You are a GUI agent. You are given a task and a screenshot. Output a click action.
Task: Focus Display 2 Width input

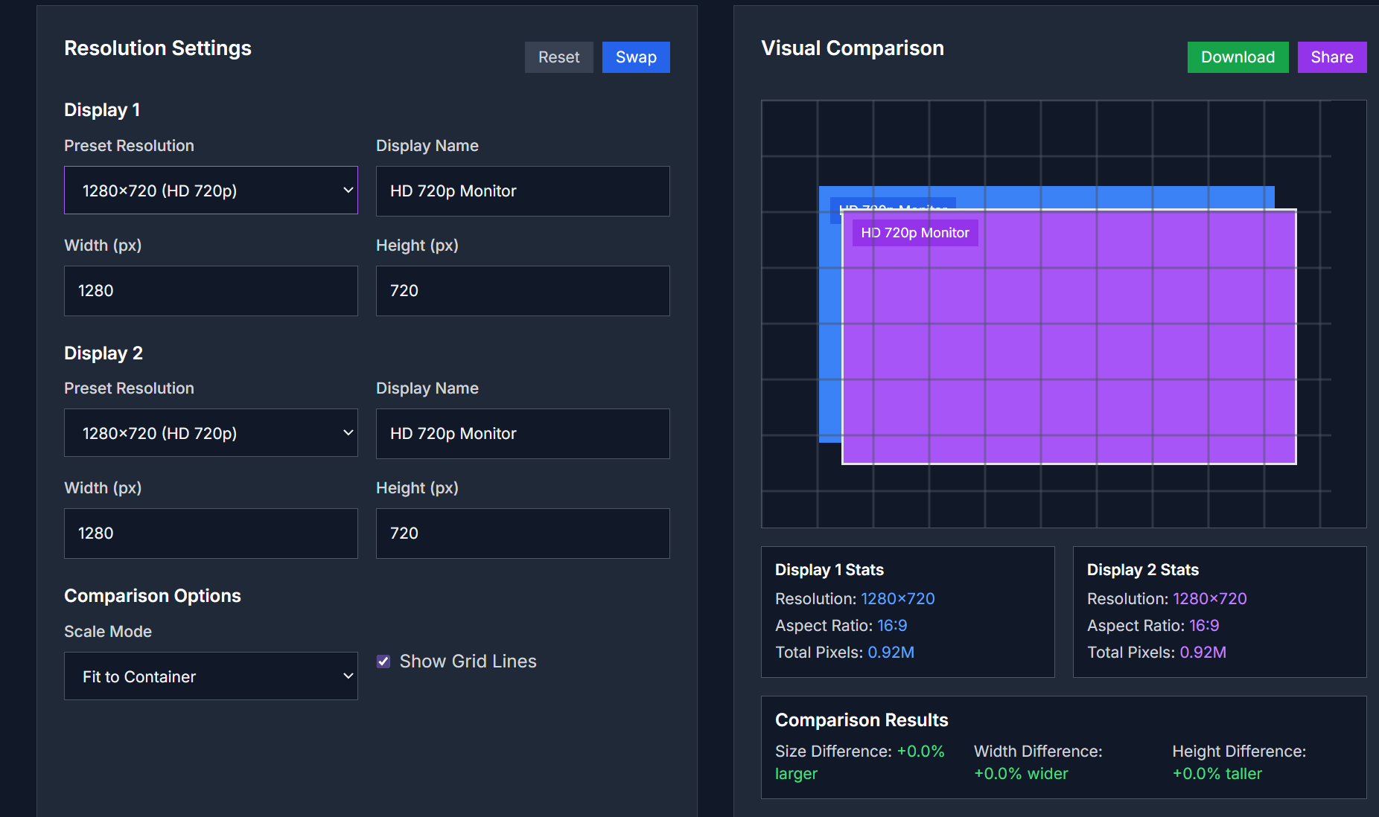(211, 534)
